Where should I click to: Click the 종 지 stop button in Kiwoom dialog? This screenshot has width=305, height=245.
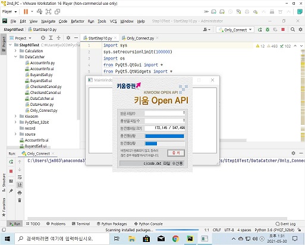[176, 153]
